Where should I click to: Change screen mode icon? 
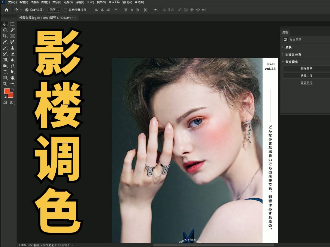pyautogui.click(x=12, y=102)
